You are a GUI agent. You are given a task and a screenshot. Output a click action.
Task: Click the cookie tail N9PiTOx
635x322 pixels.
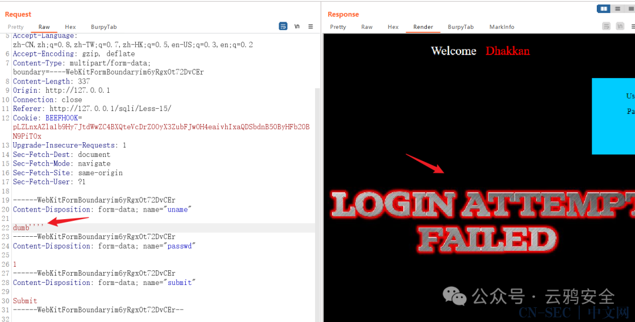point(26,136)
